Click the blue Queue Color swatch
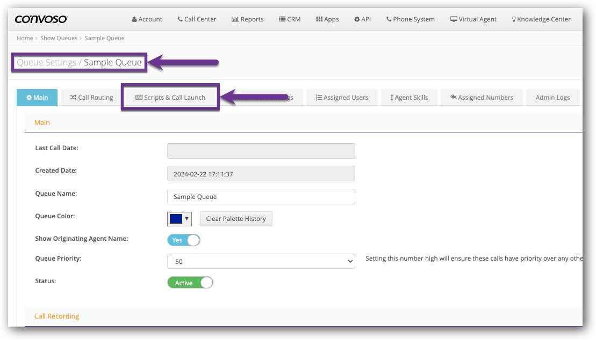Viewport: 596px width, 340px height. (x=176, y=219)
